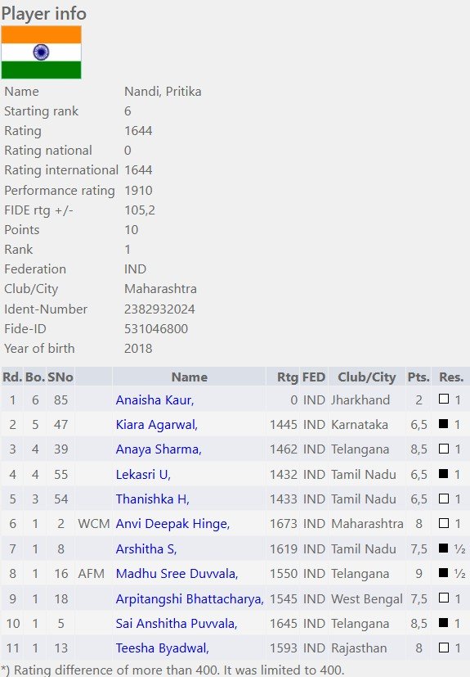This screenshot has height=677, width=470.
Task: Open Lekasri U player link
Action: click(143, 474)
